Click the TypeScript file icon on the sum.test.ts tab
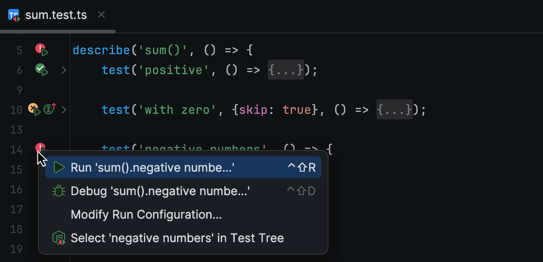This screenshot has height=262, width=543. (x=14, y=15)
